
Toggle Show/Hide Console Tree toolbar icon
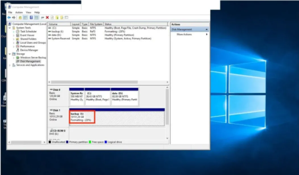click(25, 17)
